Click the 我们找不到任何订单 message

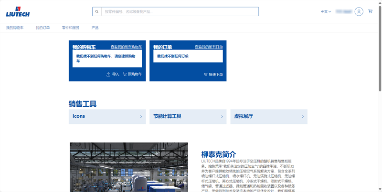point(173,56)
